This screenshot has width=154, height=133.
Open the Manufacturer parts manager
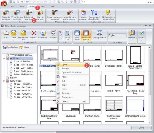[x=70, y=15]
